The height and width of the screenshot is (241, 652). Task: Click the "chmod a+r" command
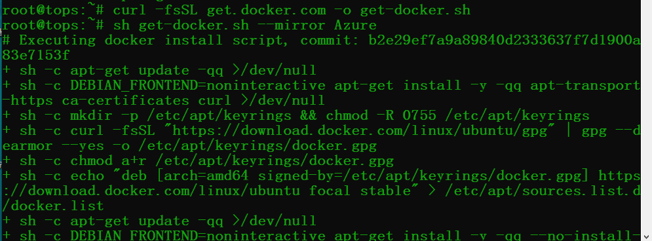[x=109, y=161]
